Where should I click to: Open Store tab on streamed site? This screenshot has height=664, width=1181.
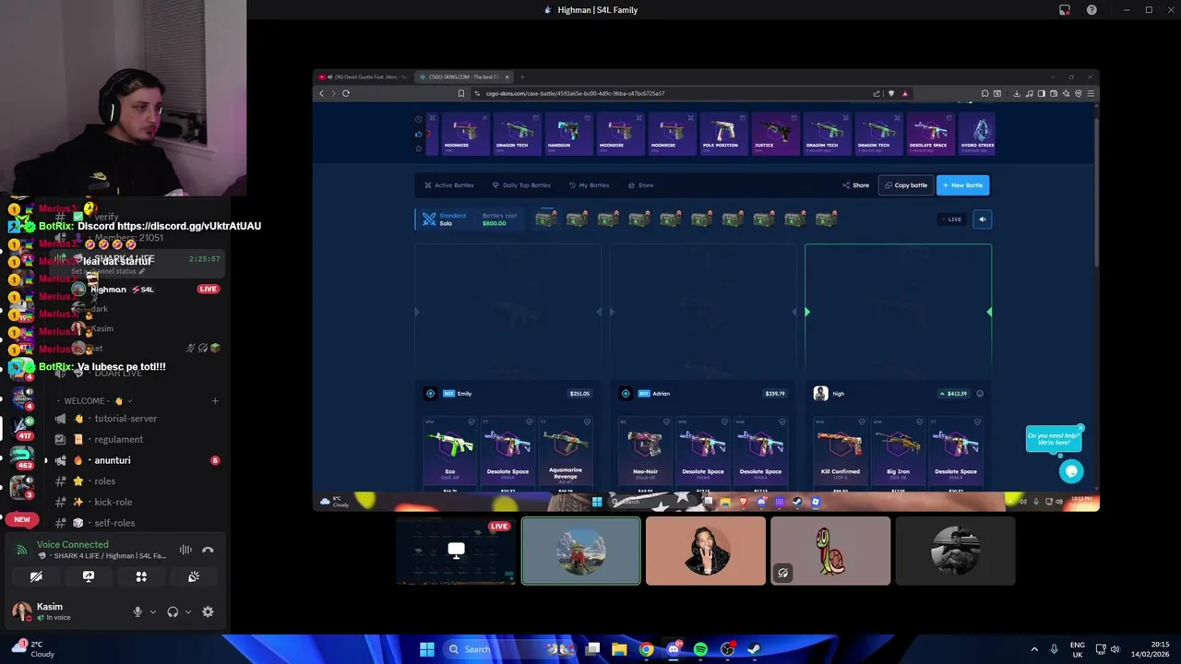(x=640, y=185)
